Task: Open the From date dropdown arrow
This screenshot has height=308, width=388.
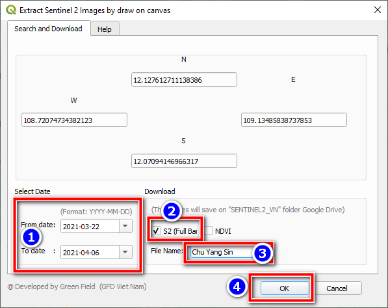Action: pyautogui.click(x=125, y=226)
